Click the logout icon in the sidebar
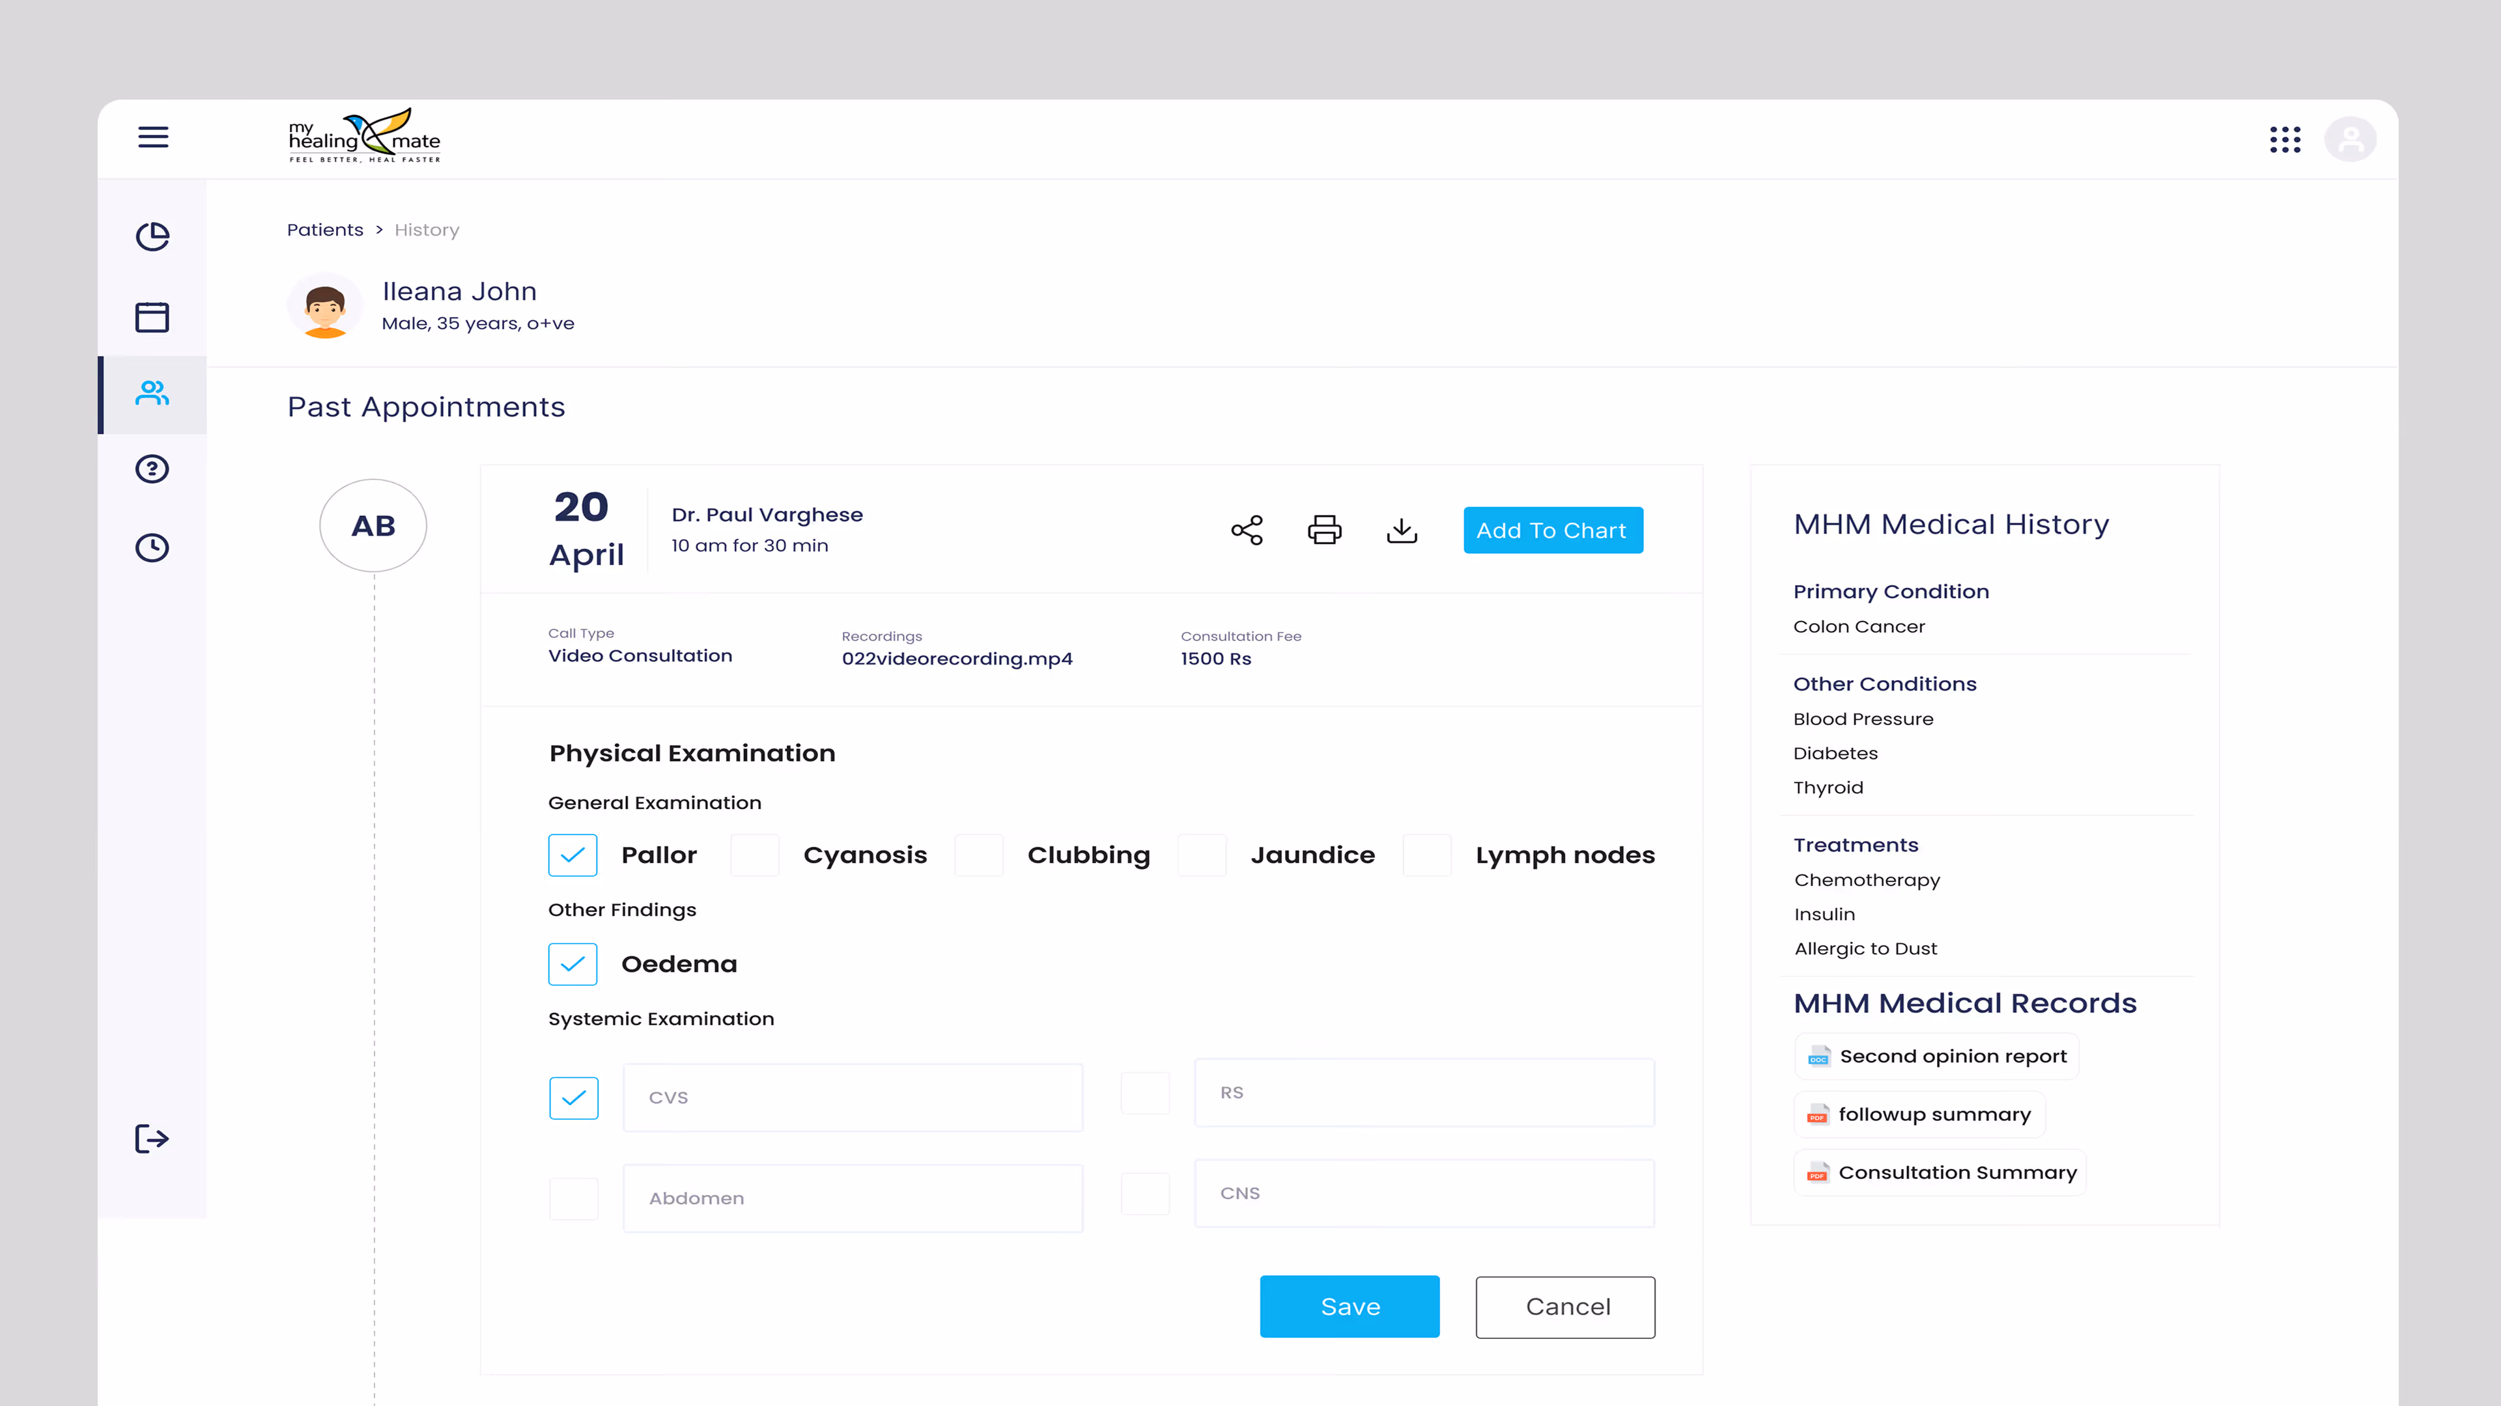Image resolution: width=2501 pixels, height=1406 pixels. (x=152, y=1138)
